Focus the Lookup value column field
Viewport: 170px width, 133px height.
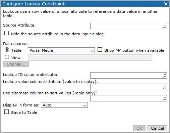coord(128,87)
